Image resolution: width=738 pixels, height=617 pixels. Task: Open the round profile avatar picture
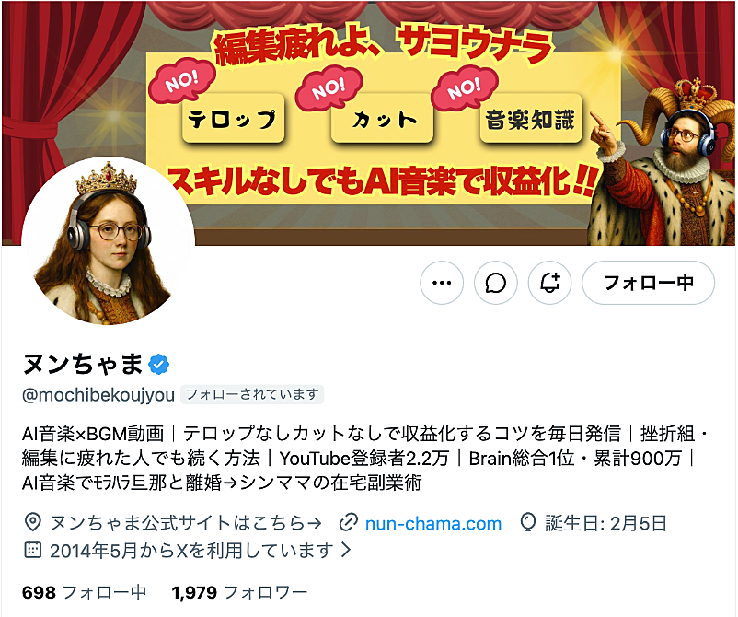(x=109, y=242)
